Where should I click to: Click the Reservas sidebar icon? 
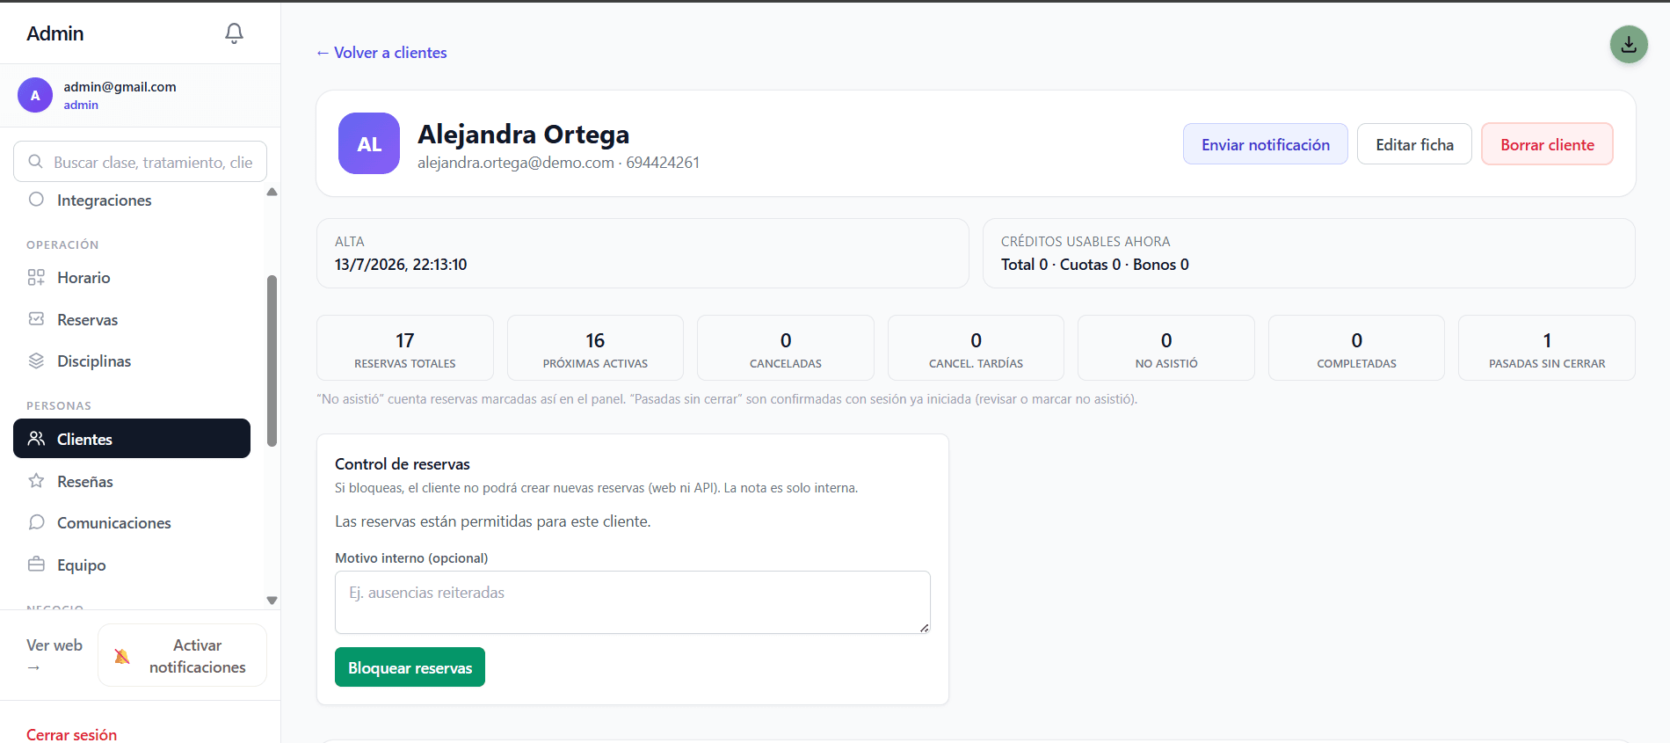(36, 319)
